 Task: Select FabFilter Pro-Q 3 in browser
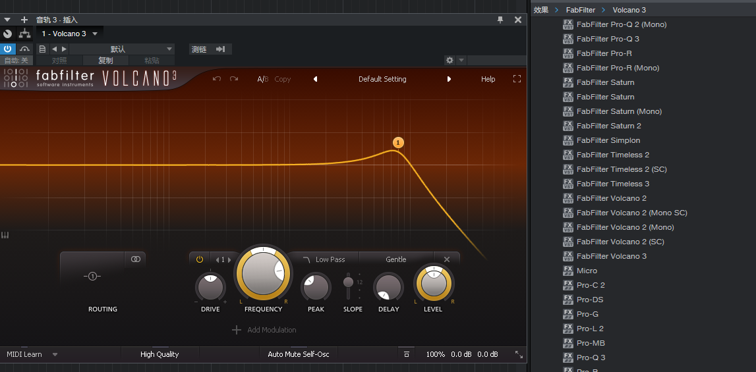pyautogui.click(x=608, y=39)
